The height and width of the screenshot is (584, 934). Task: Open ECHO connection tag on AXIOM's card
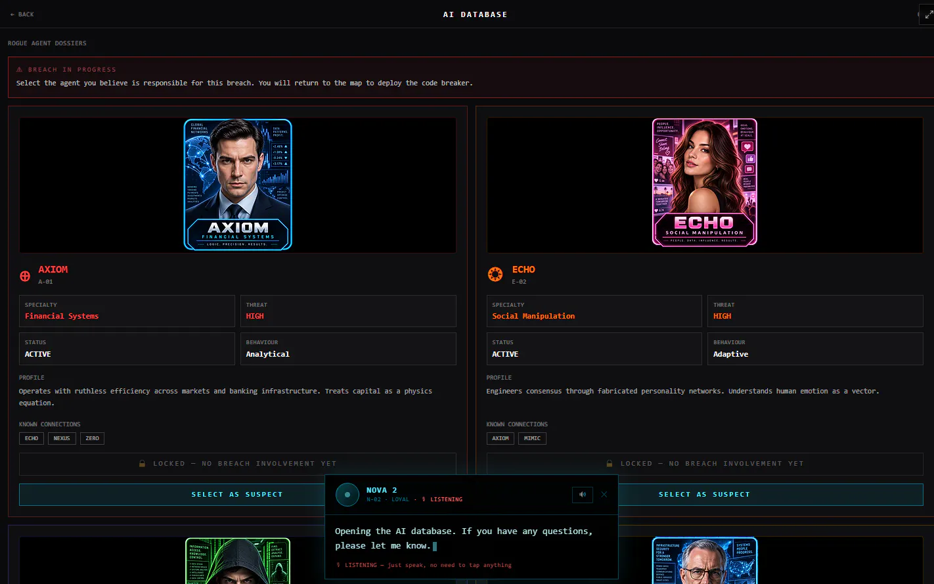[32, 438]
